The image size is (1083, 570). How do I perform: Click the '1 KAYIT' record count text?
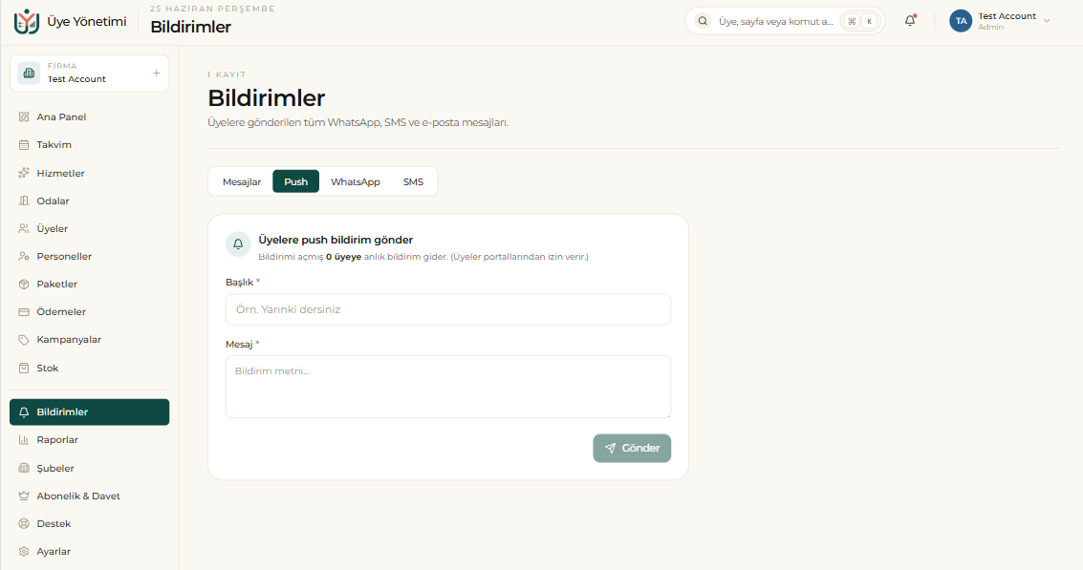(227, 74)
